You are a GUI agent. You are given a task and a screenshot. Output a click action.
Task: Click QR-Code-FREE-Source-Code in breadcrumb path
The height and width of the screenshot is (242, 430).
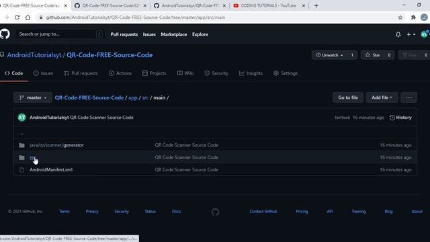[x=89, y=97]
